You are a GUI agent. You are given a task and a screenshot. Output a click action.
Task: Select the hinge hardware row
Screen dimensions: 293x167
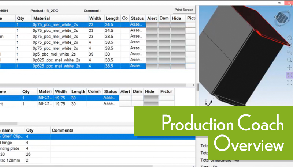pyautogui.click(x=67, y=143)
